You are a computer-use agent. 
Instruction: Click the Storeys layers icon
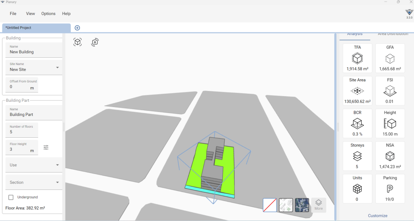click(x=357, y=156)
